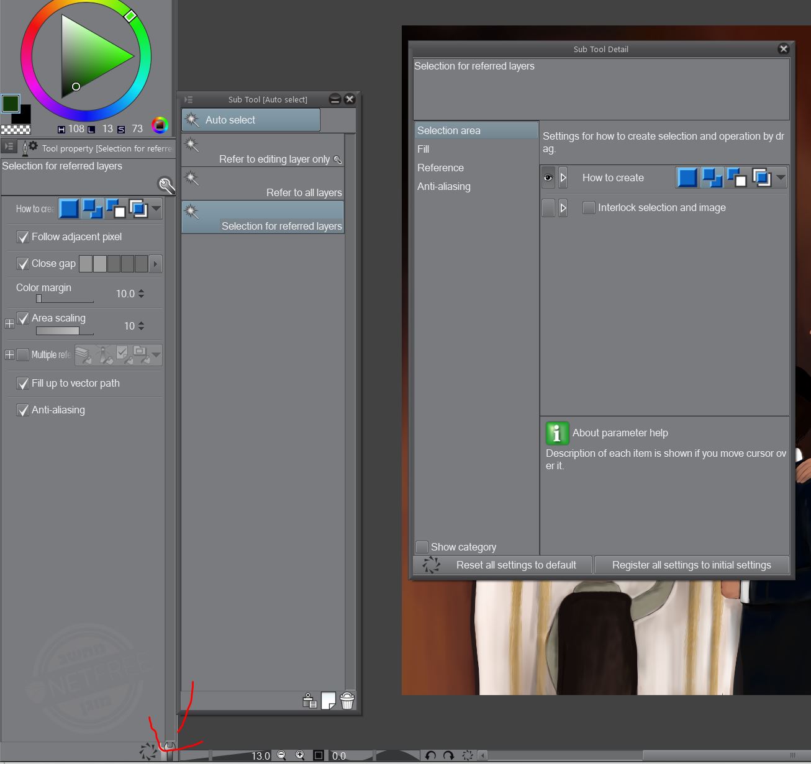This screenshot has height=764, width=811.
Task: Reset canvas rotation icon in status bar
Action: click(x=468, y=755)
